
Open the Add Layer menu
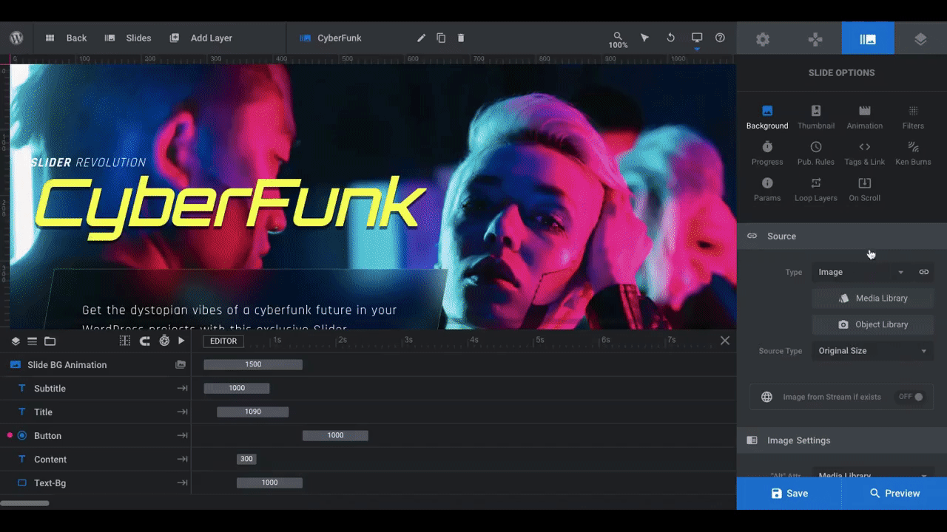pos(200,38)
